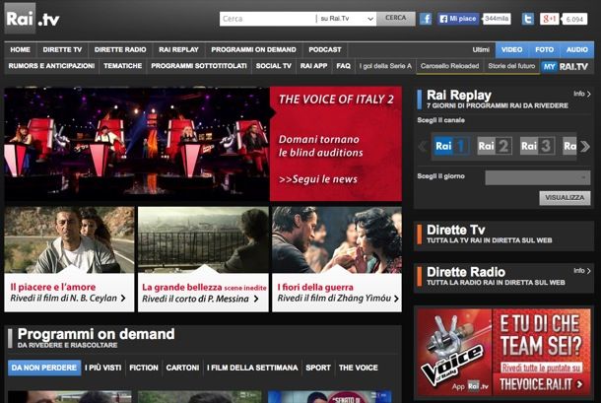Viewport: 601px width, 403px height.
Task: Open SOCIAL TV menu item
Action: (274, 66)
